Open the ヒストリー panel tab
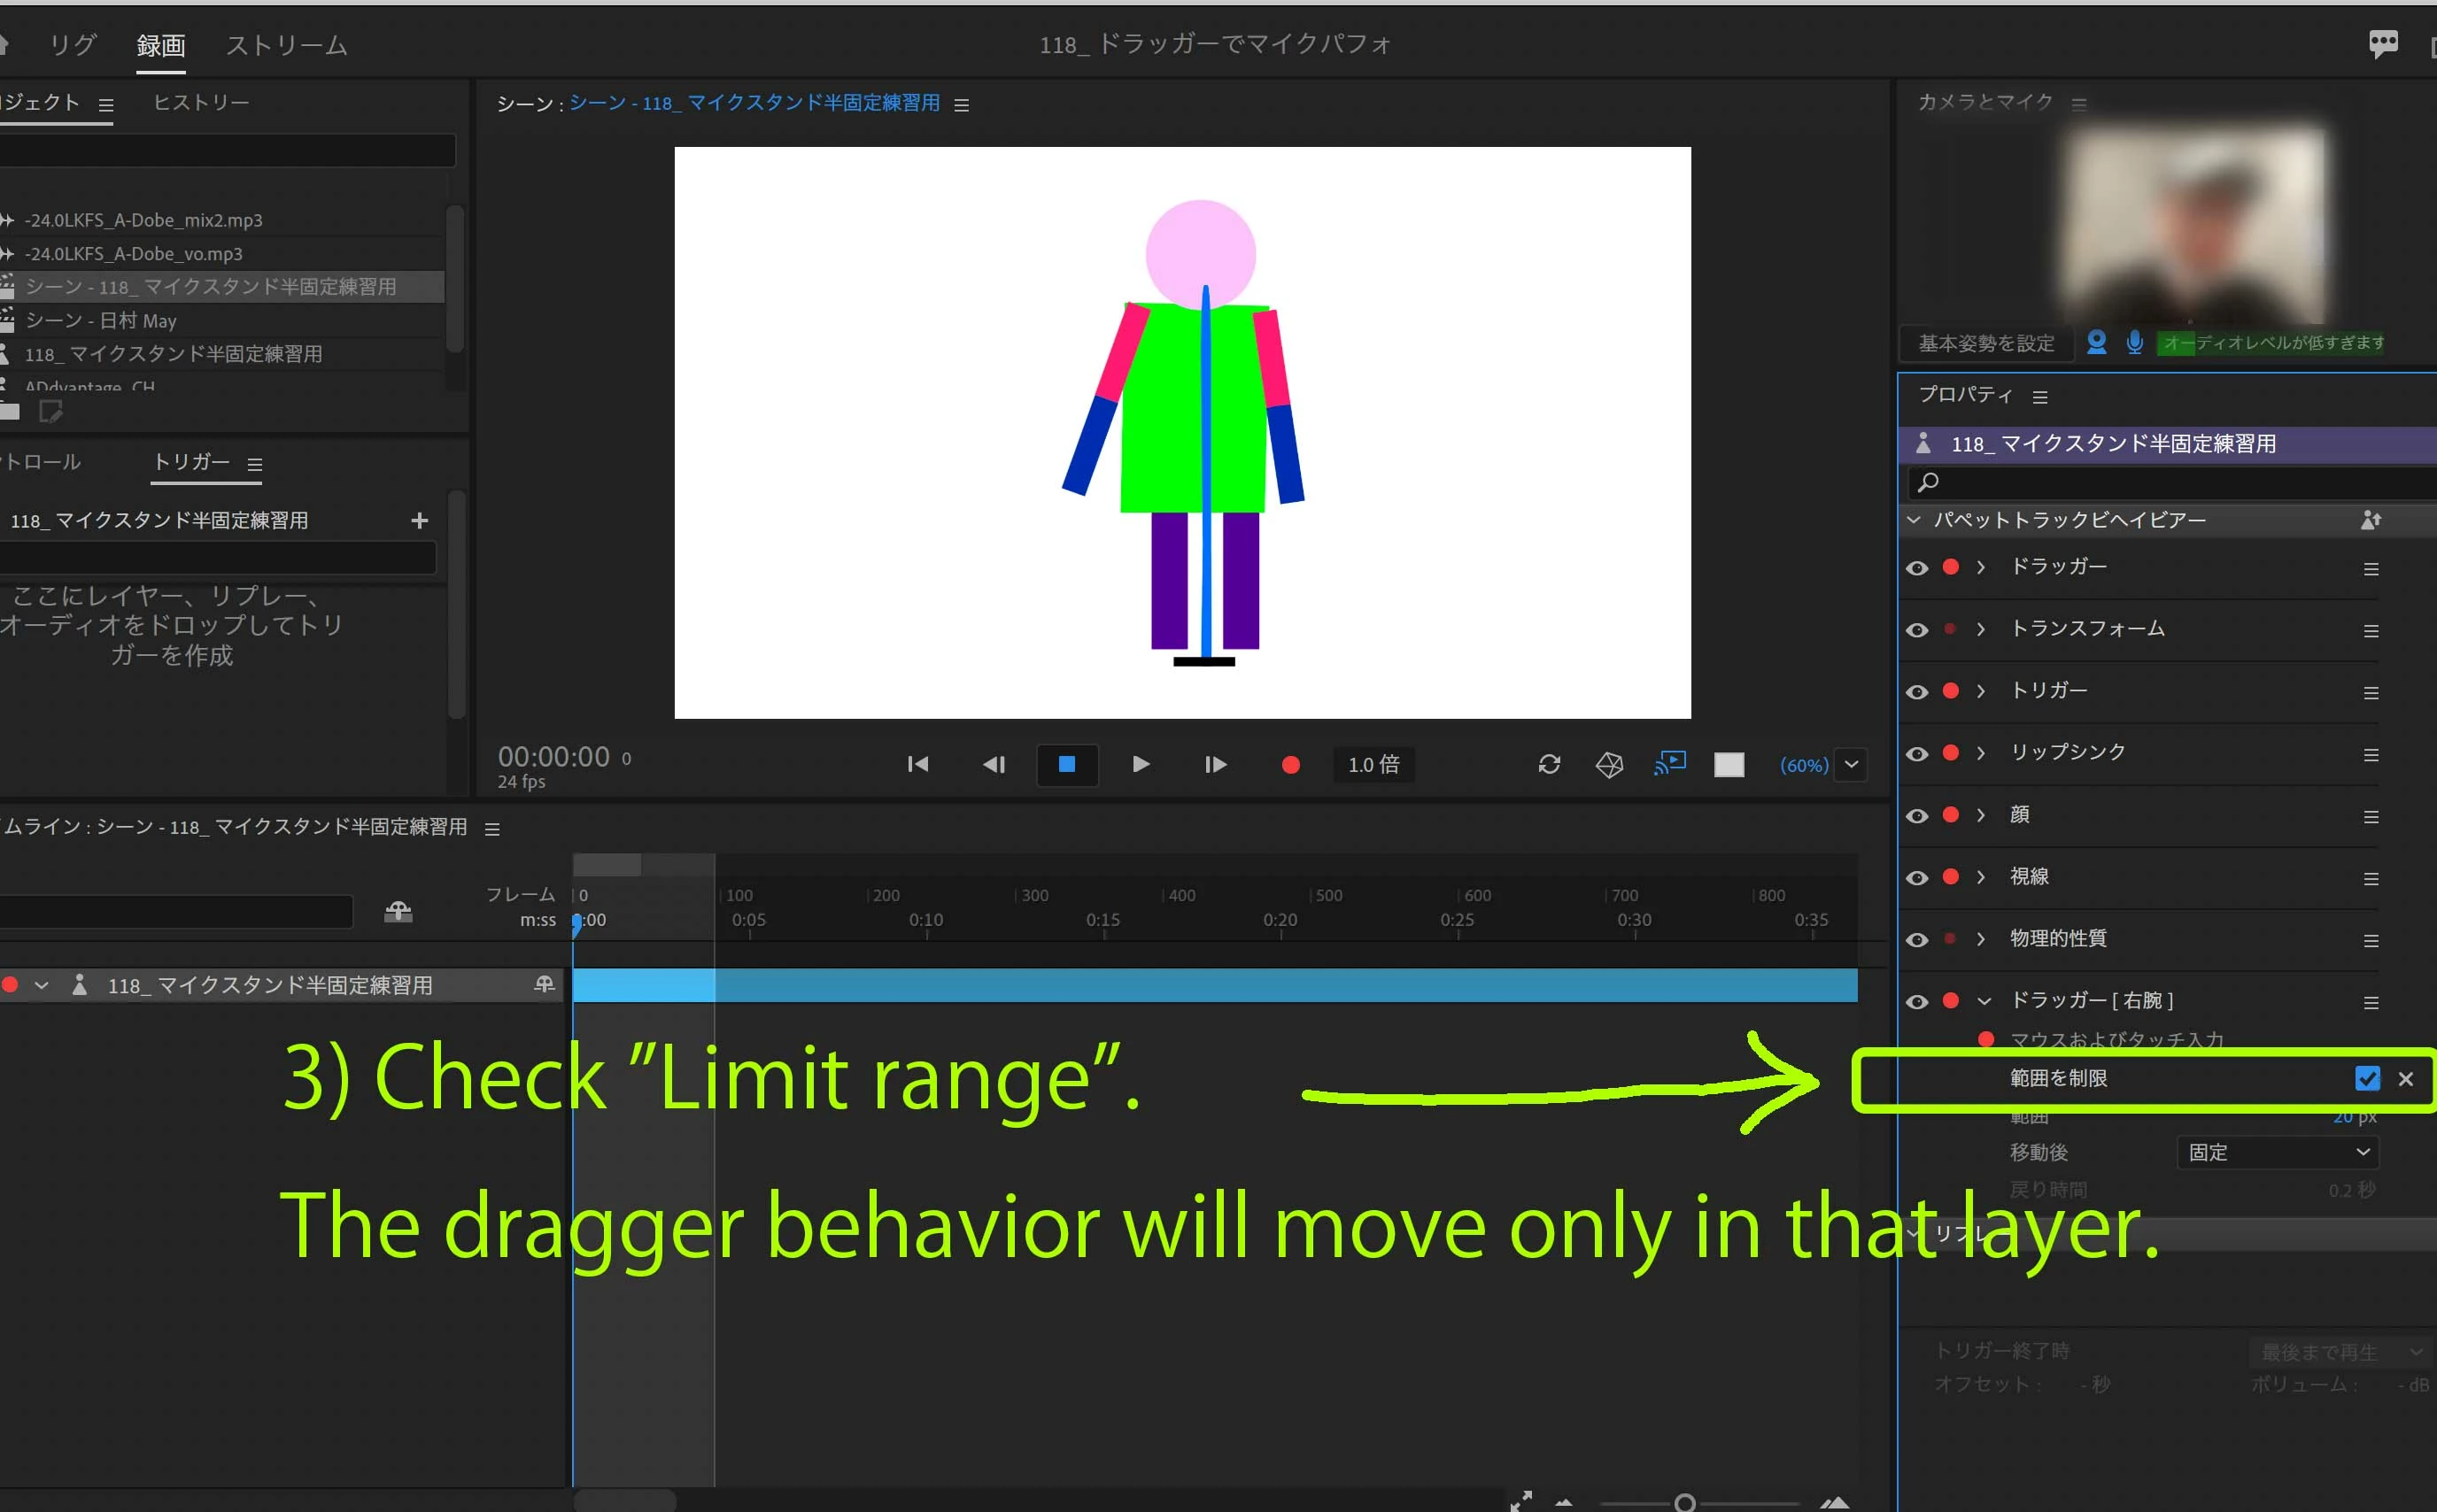 click(x=201, y=103)
